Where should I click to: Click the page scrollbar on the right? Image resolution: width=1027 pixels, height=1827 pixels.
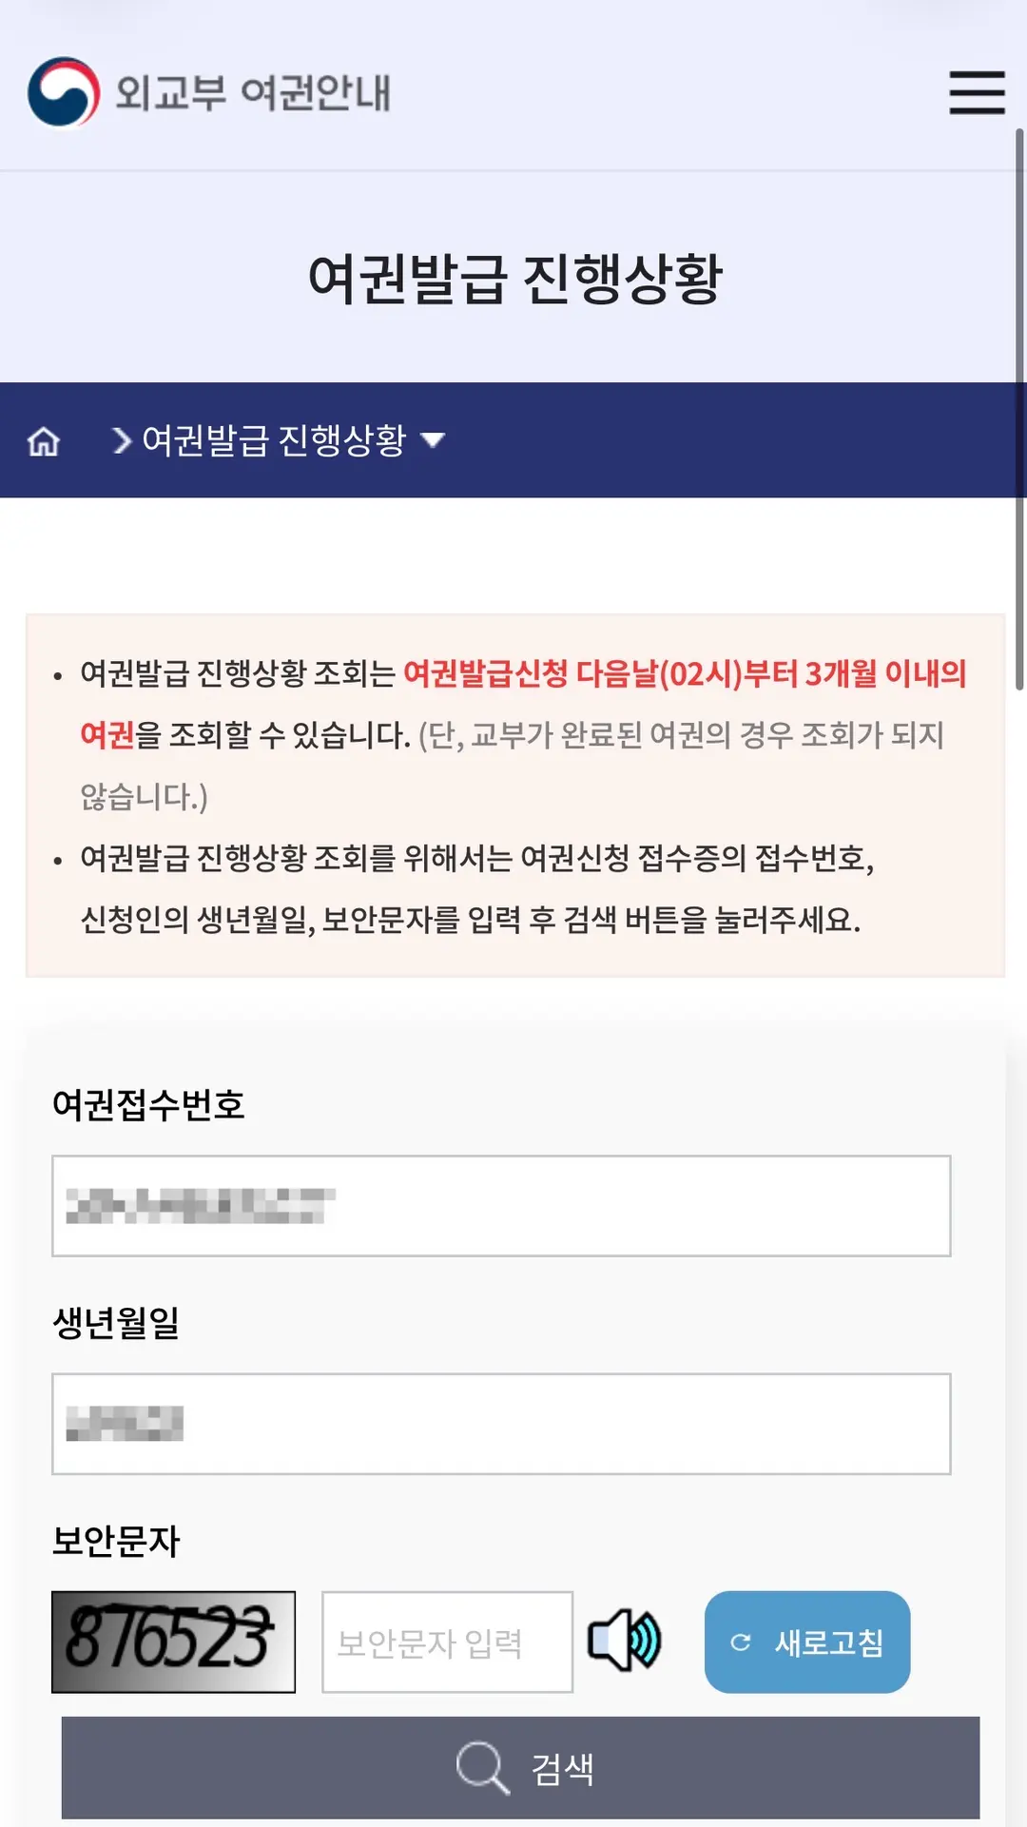1019,409
